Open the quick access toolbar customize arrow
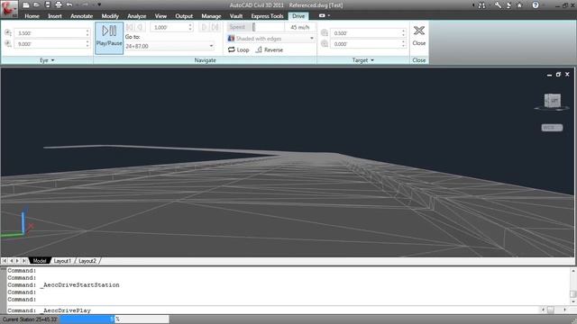The width and height of the screenshot is (577, 324). (99, 4)
